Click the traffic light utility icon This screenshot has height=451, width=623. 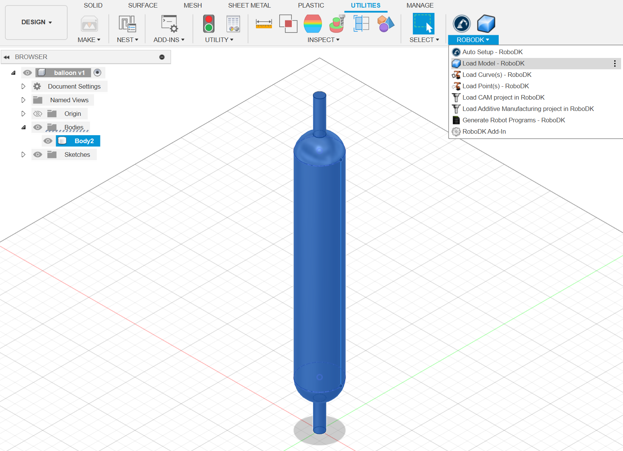pos(208,24)
